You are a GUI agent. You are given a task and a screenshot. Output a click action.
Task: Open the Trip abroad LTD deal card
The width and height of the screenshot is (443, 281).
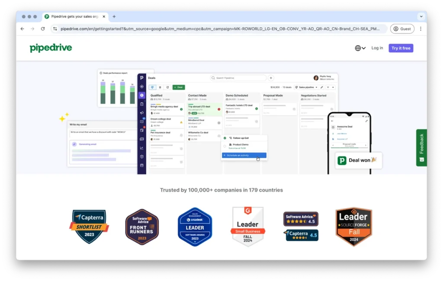coord(204,109)
